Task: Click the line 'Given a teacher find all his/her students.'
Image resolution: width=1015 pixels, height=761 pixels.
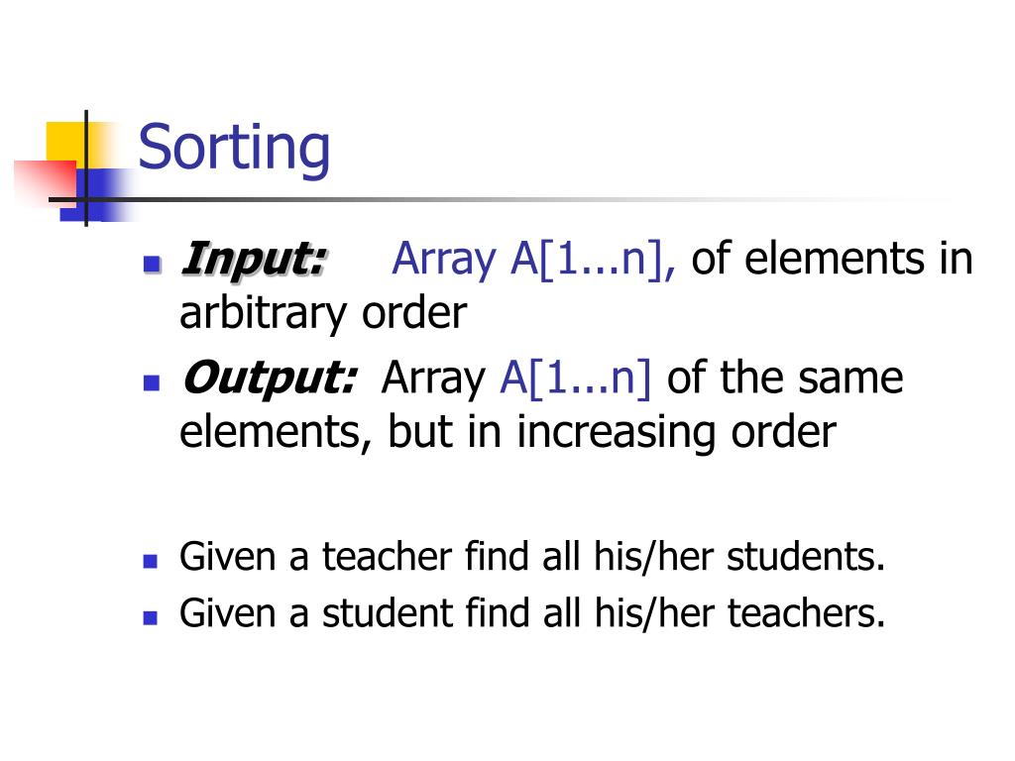Action: pyautogui.click(x=532, y=557)
